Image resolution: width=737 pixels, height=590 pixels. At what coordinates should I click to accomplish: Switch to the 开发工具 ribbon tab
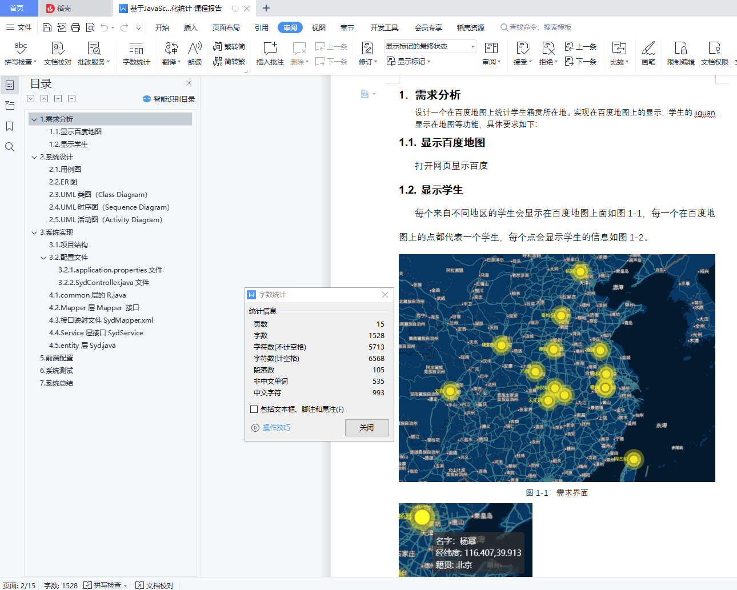pos(384,27)
